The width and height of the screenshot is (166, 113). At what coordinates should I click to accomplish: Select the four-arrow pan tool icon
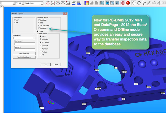coord(134,3)
